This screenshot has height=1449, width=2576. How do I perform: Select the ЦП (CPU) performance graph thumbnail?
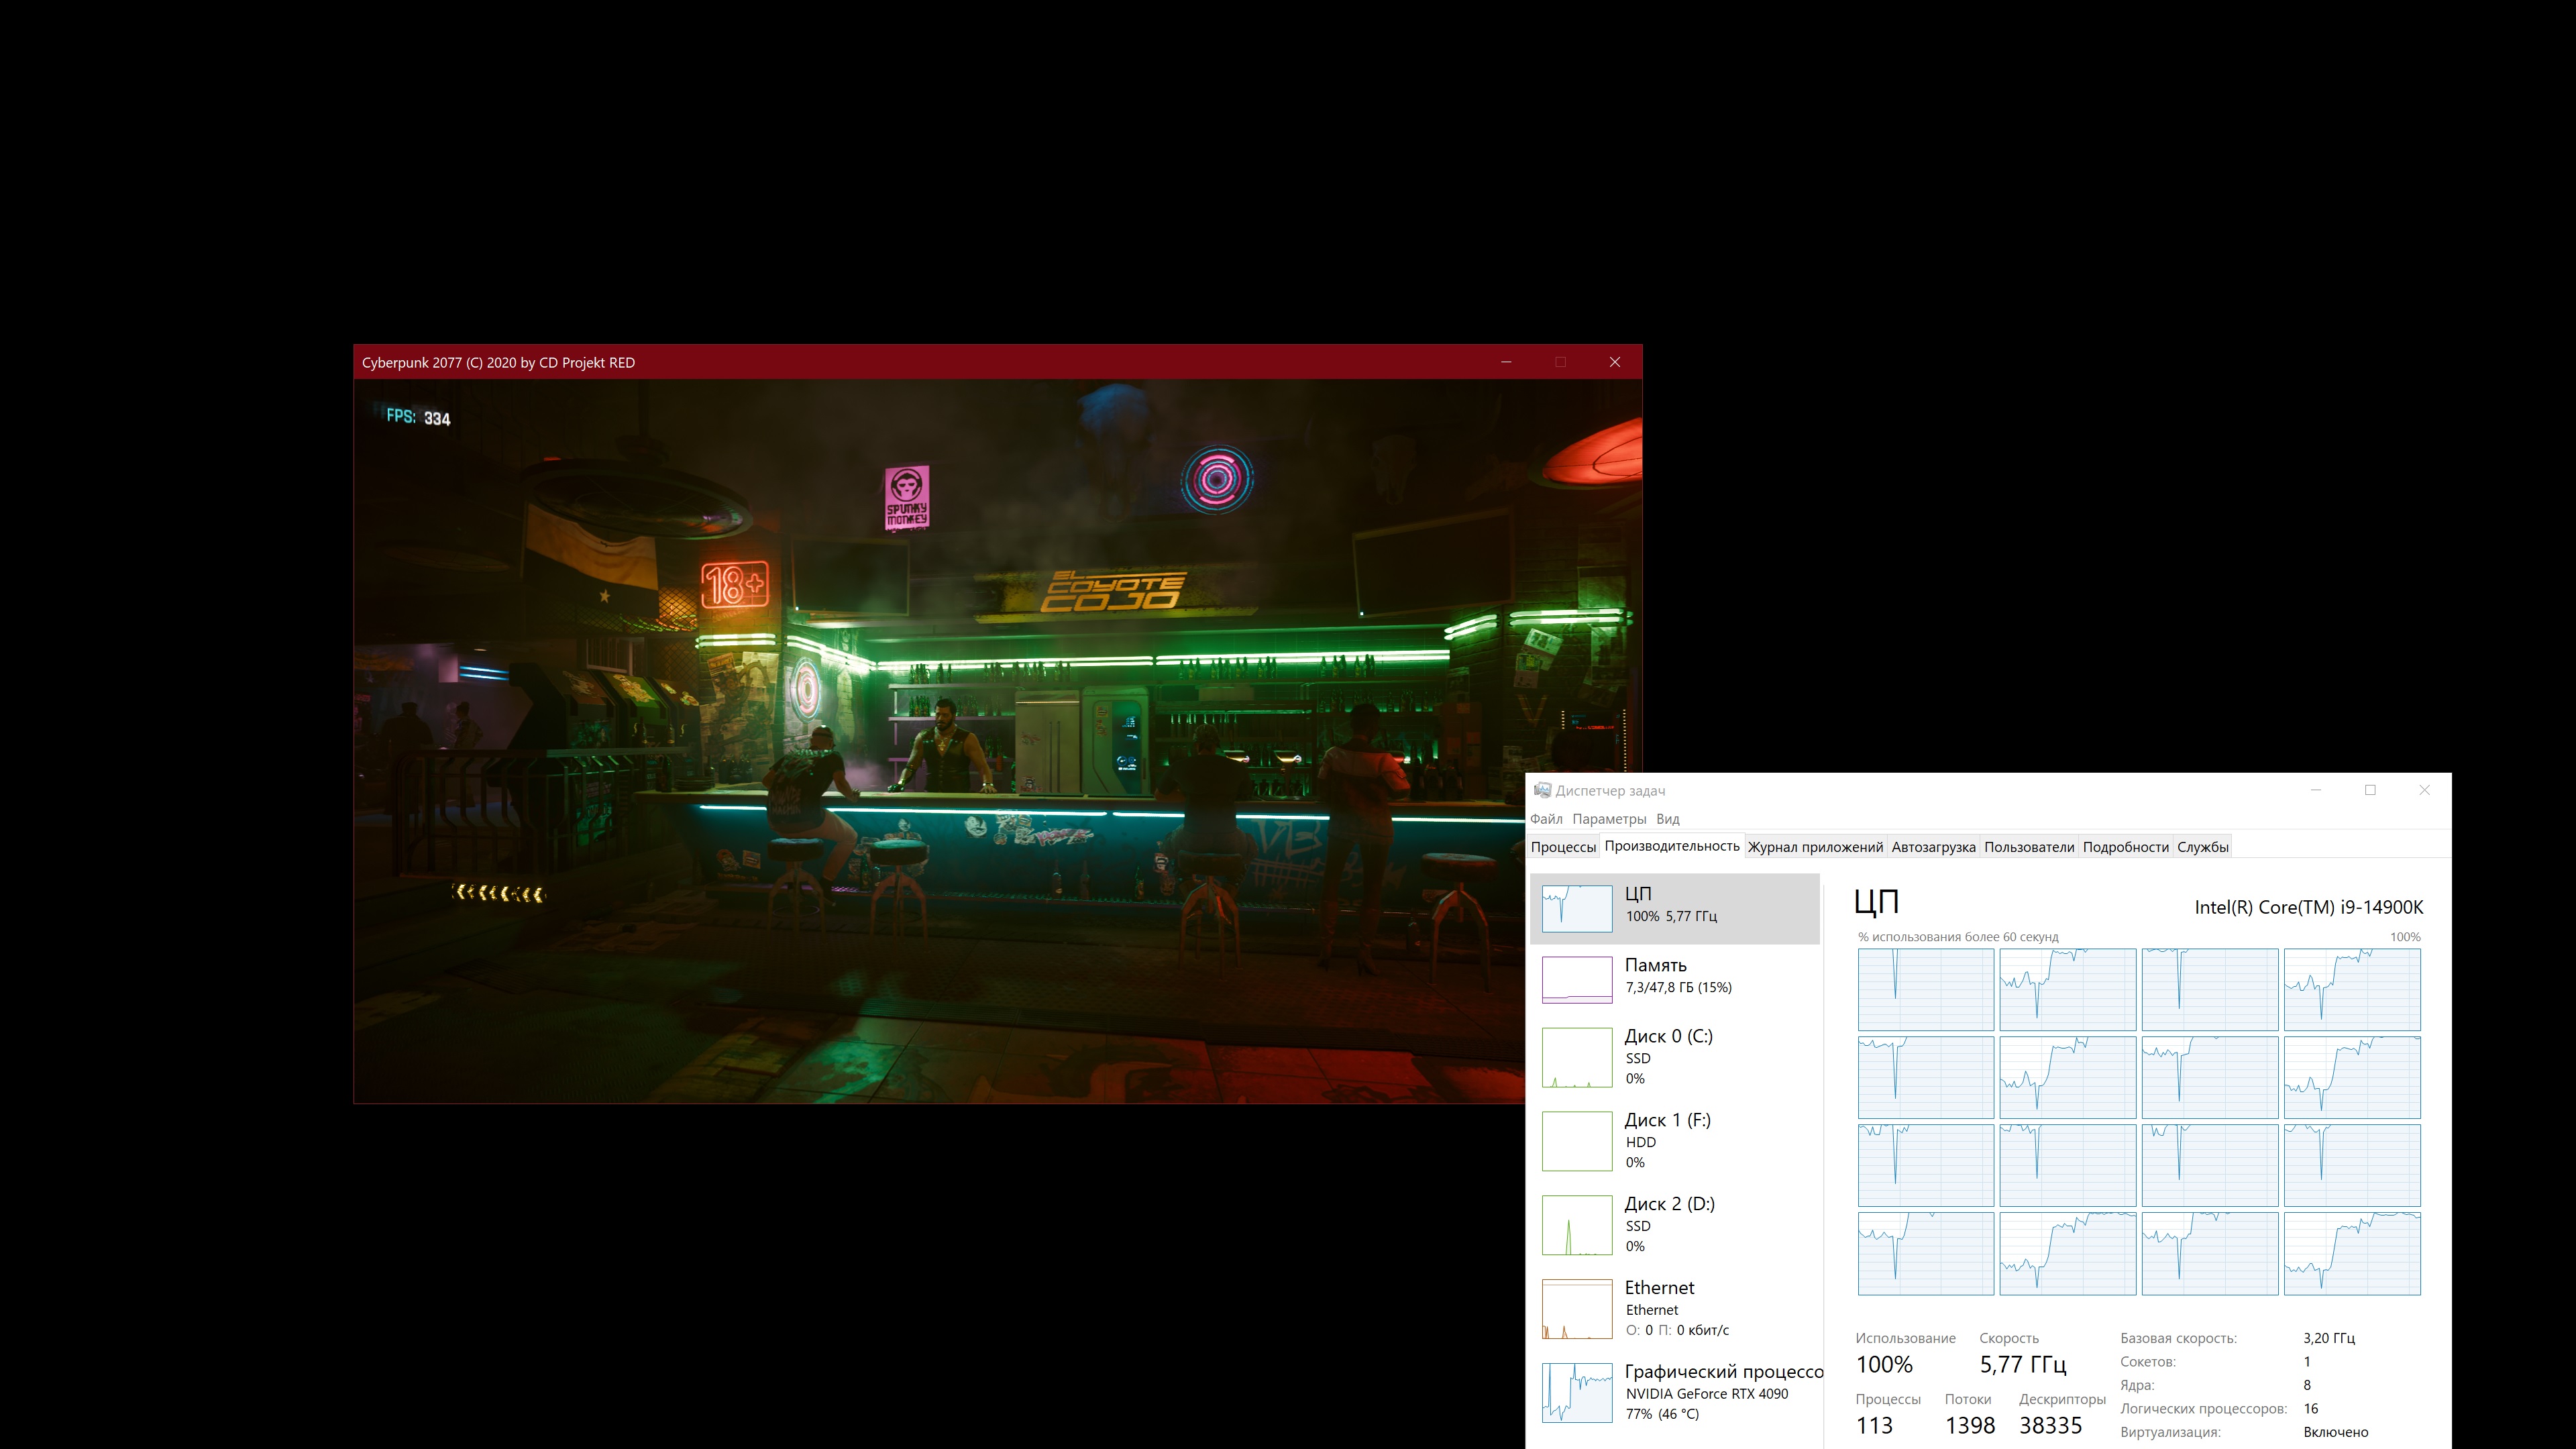1576,908
